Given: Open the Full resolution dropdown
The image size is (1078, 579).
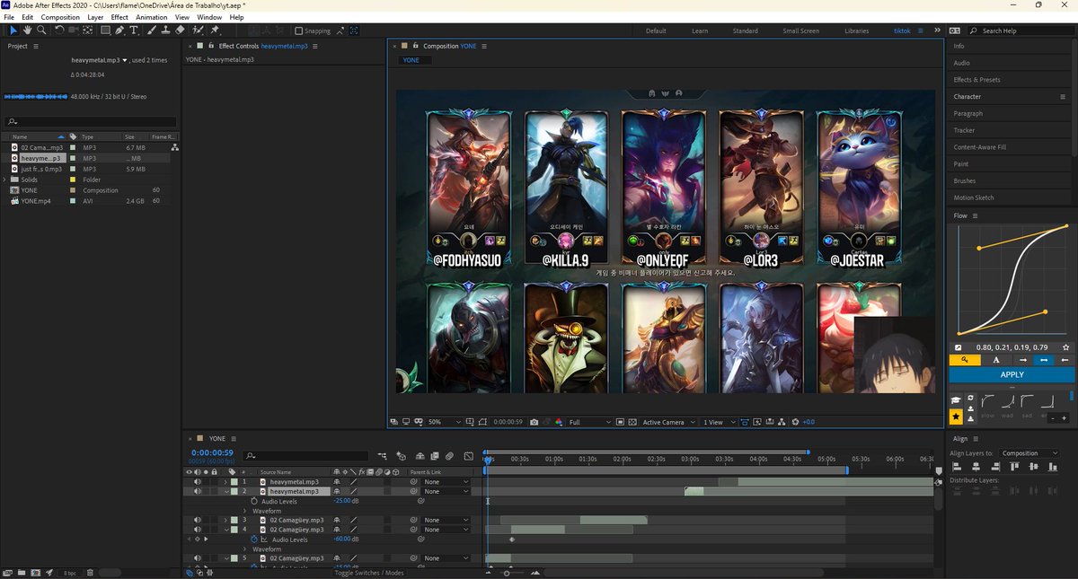Looking at the screenshot, I should point(589,422).
